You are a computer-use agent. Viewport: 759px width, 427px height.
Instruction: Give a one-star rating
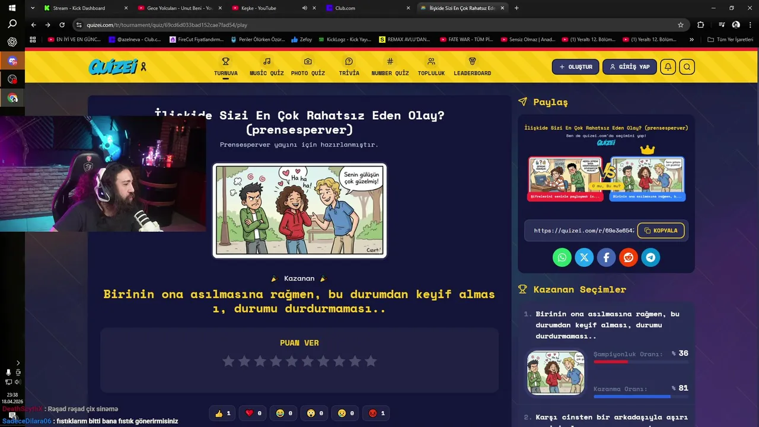228,361
